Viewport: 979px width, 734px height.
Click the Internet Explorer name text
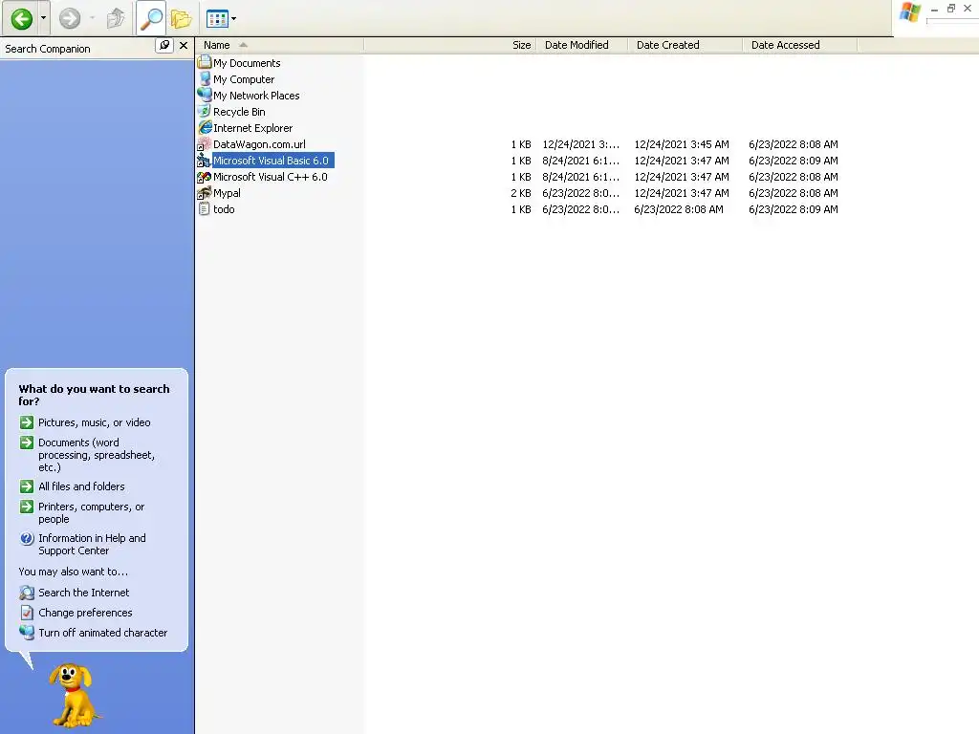click(x=252, y=128)
